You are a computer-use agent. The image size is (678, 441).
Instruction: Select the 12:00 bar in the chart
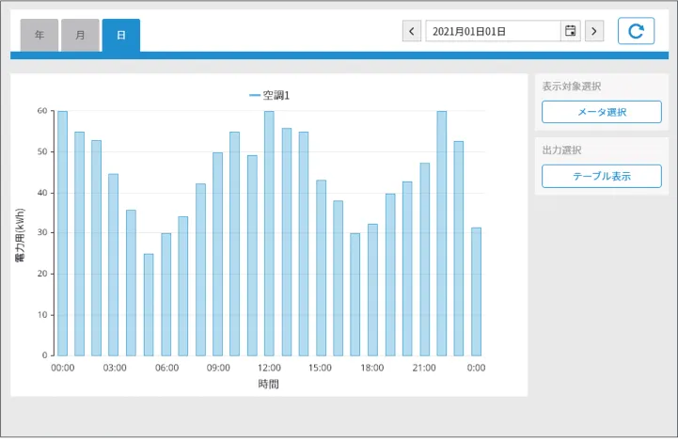269,233
